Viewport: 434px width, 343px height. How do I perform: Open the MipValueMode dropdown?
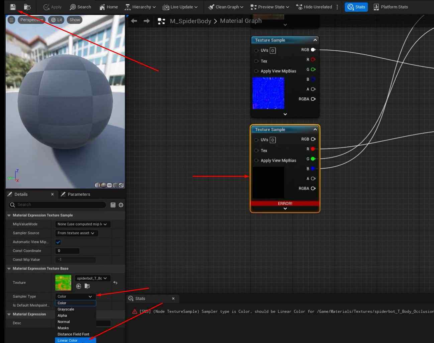tap(83, 224)
